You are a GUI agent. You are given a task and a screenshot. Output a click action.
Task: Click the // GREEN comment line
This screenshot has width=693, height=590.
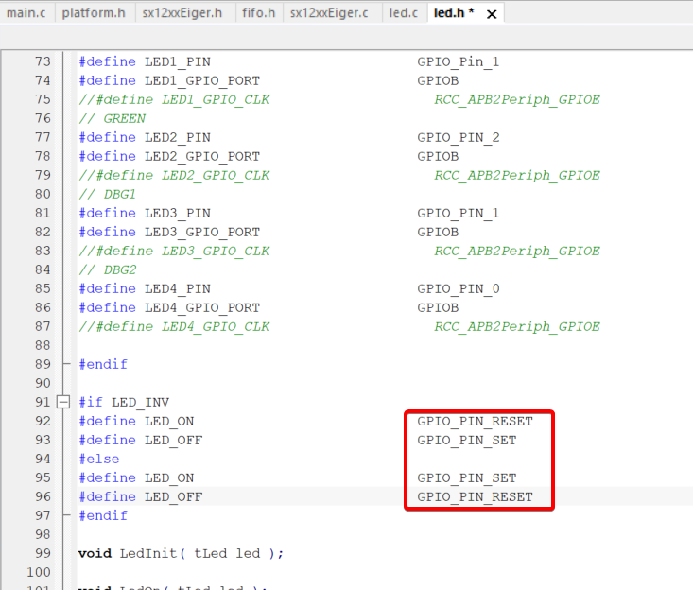(112, 118)
